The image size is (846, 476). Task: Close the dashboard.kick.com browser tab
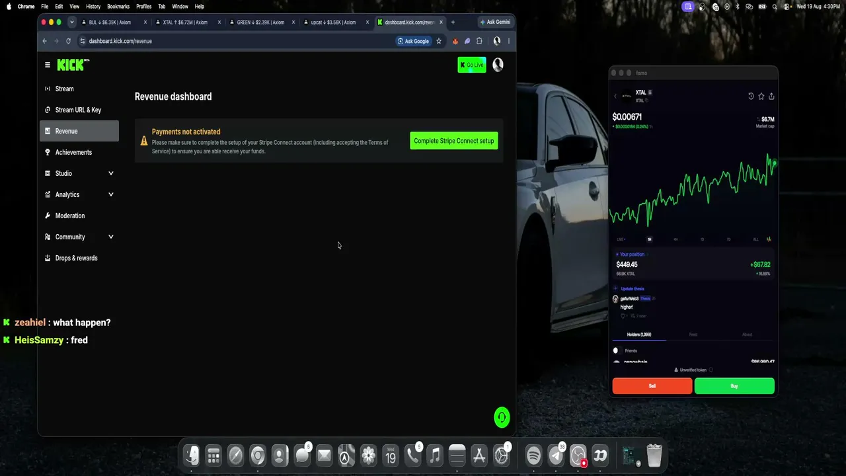(x=442, y=22)
